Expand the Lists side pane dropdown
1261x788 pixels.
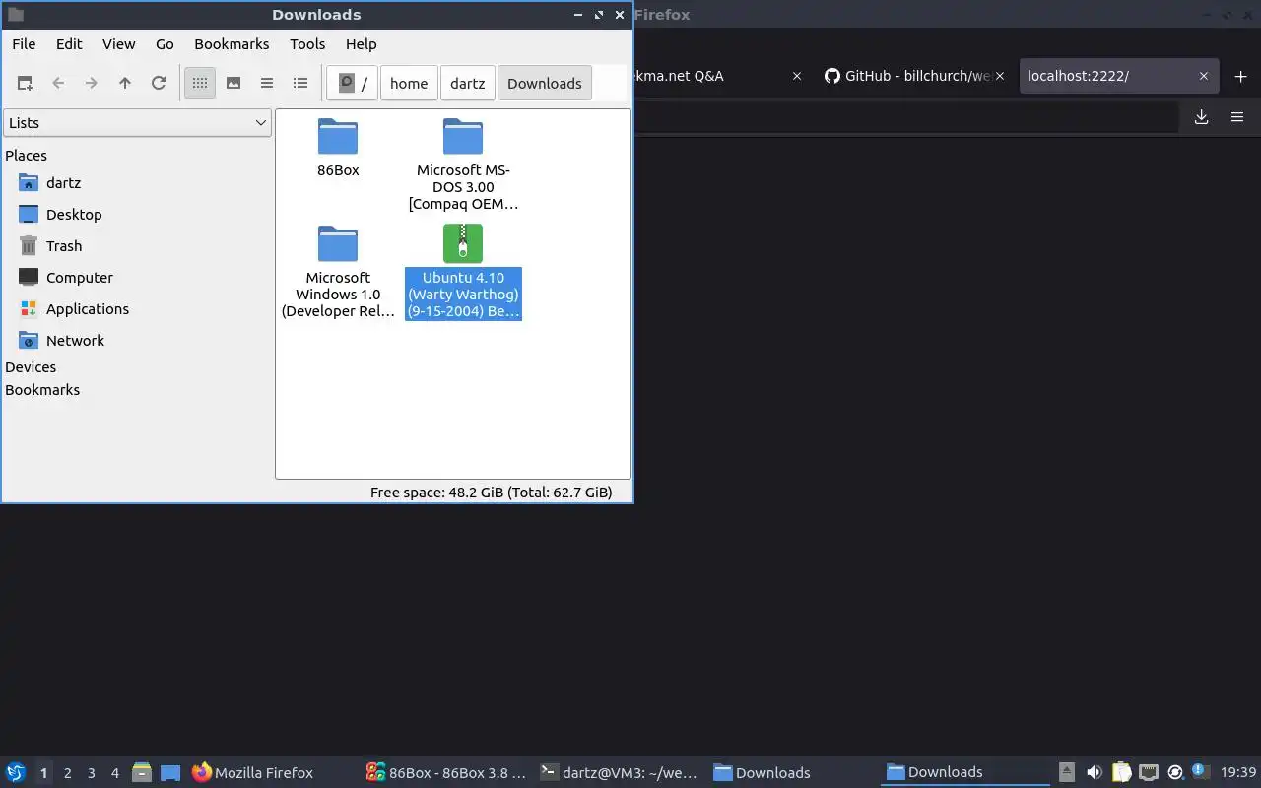point(137,123)
